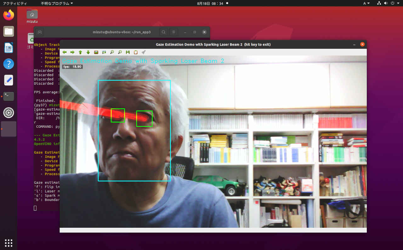403x250 pixels.
Task: Save the current image using the floppy icon
Action: pos(128,52)
